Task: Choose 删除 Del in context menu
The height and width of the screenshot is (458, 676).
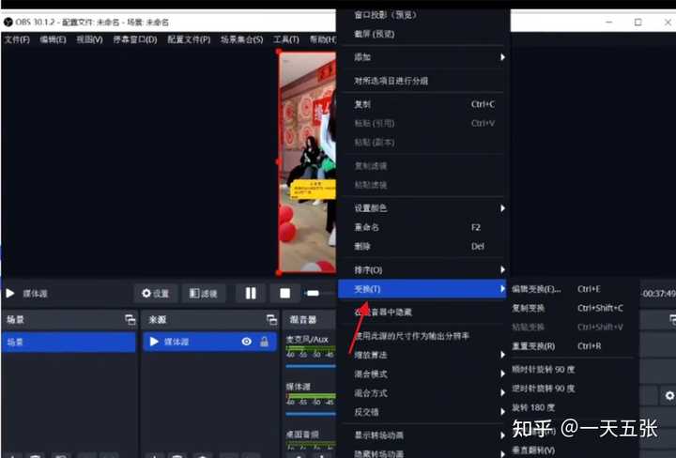Action: click(x=422, y=246)
